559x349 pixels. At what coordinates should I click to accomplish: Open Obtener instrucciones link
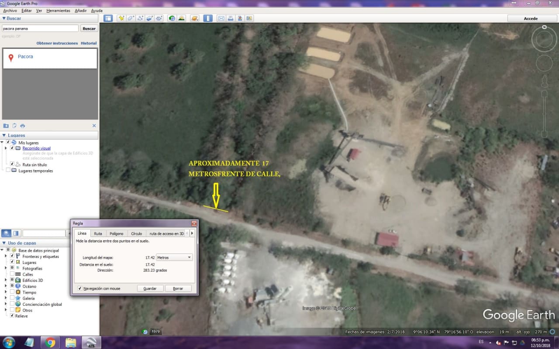pos(57,43)
